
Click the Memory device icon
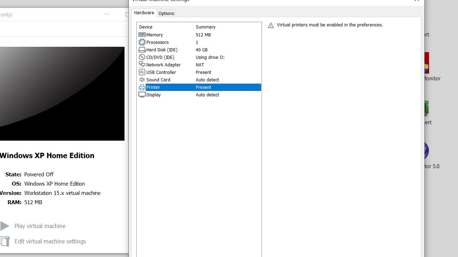click(x=142, y=35)
